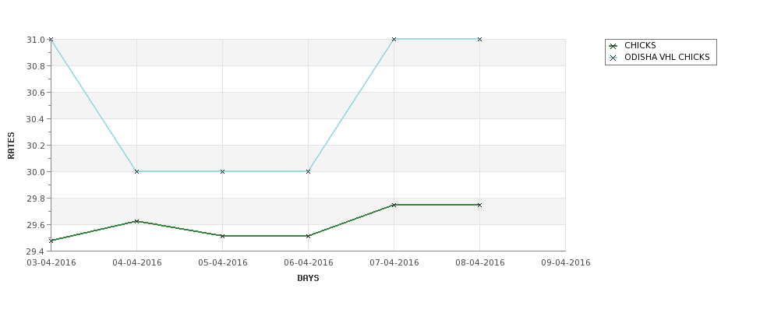Select ODISHA VHL CHICKS point on 03-04-2016

[51, 39]
